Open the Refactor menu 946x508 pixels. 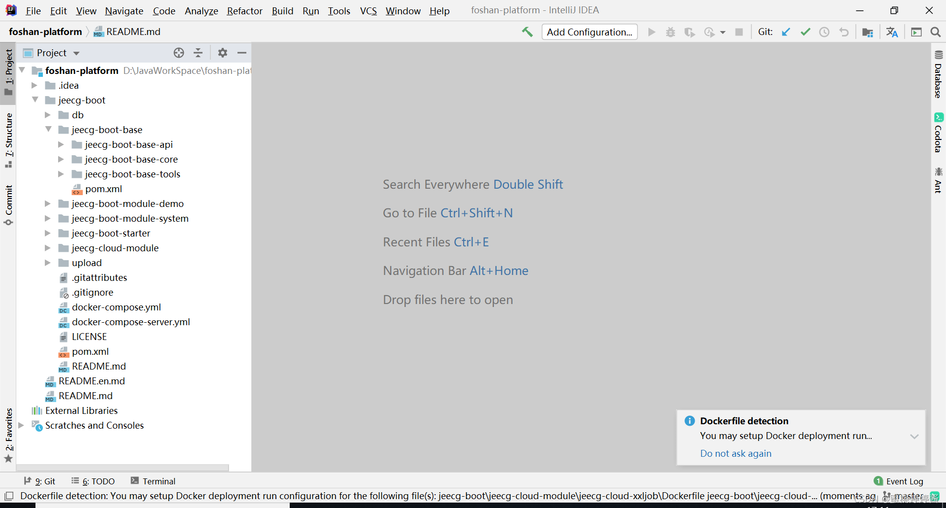coord(244,11)
